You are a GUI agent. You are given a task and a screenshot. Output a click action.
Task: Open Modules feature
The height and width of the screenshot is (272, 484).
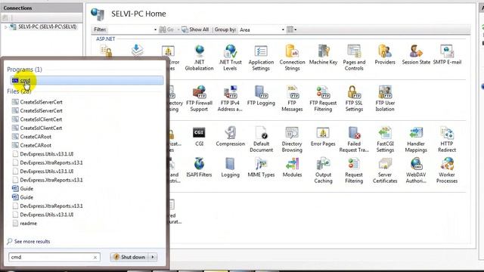[x=292, y=168]
